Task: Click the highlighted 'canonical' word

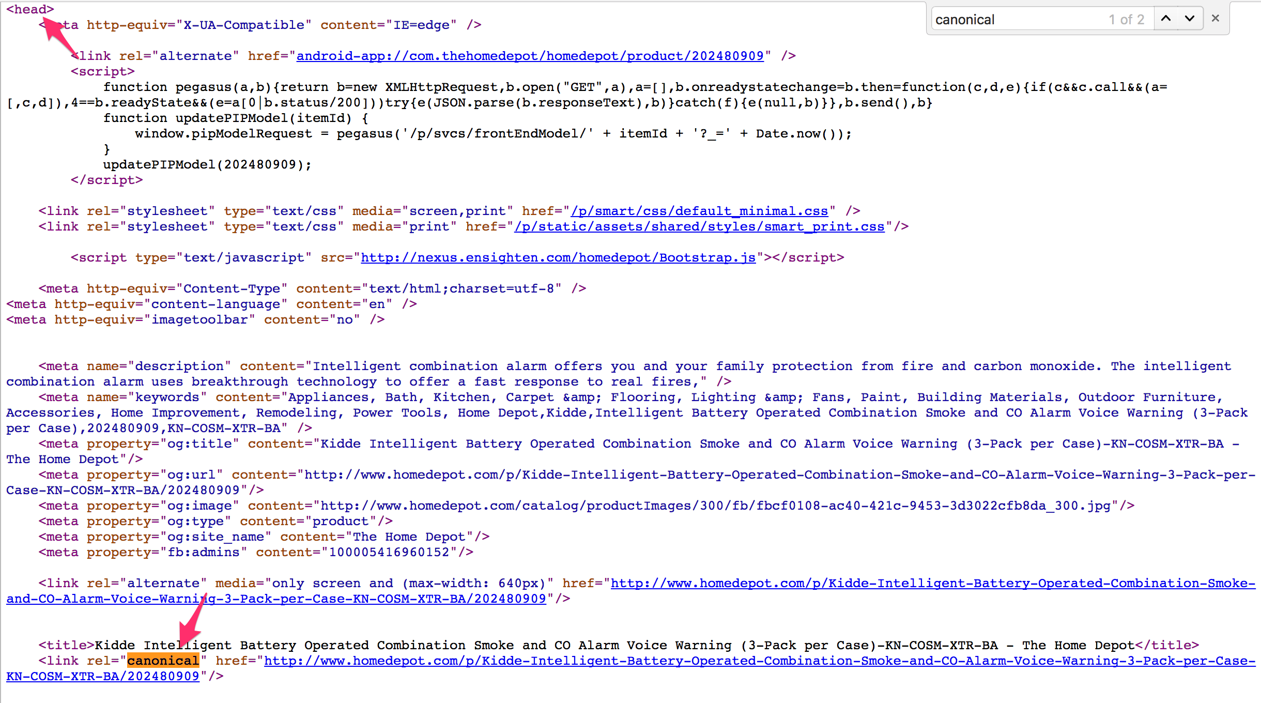Action: [163, 661]
